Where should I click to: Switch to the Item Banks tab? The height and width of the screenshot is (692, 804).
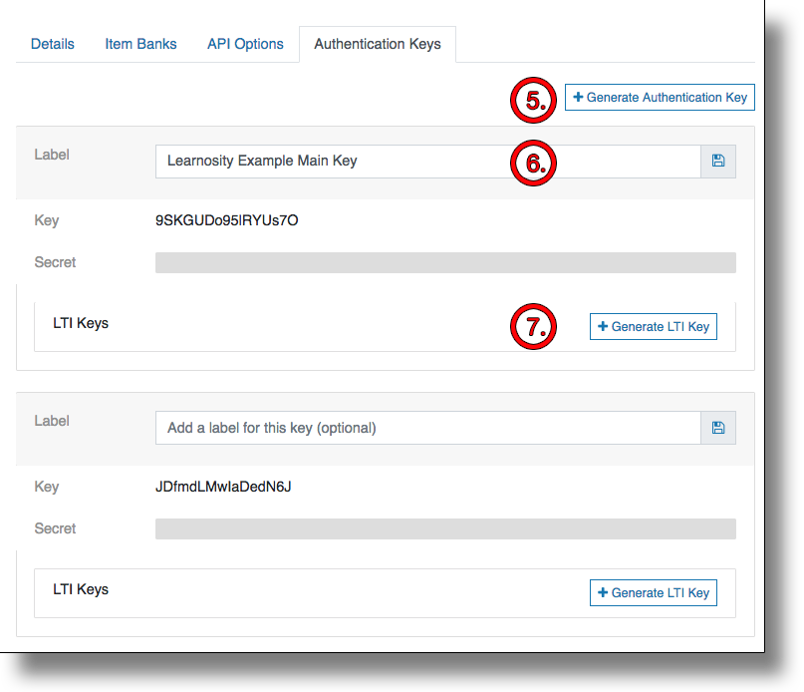(140, 44)
